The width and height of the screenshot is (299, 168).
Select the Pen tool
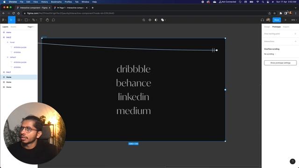pyautogui.click(x=34, y=20)
